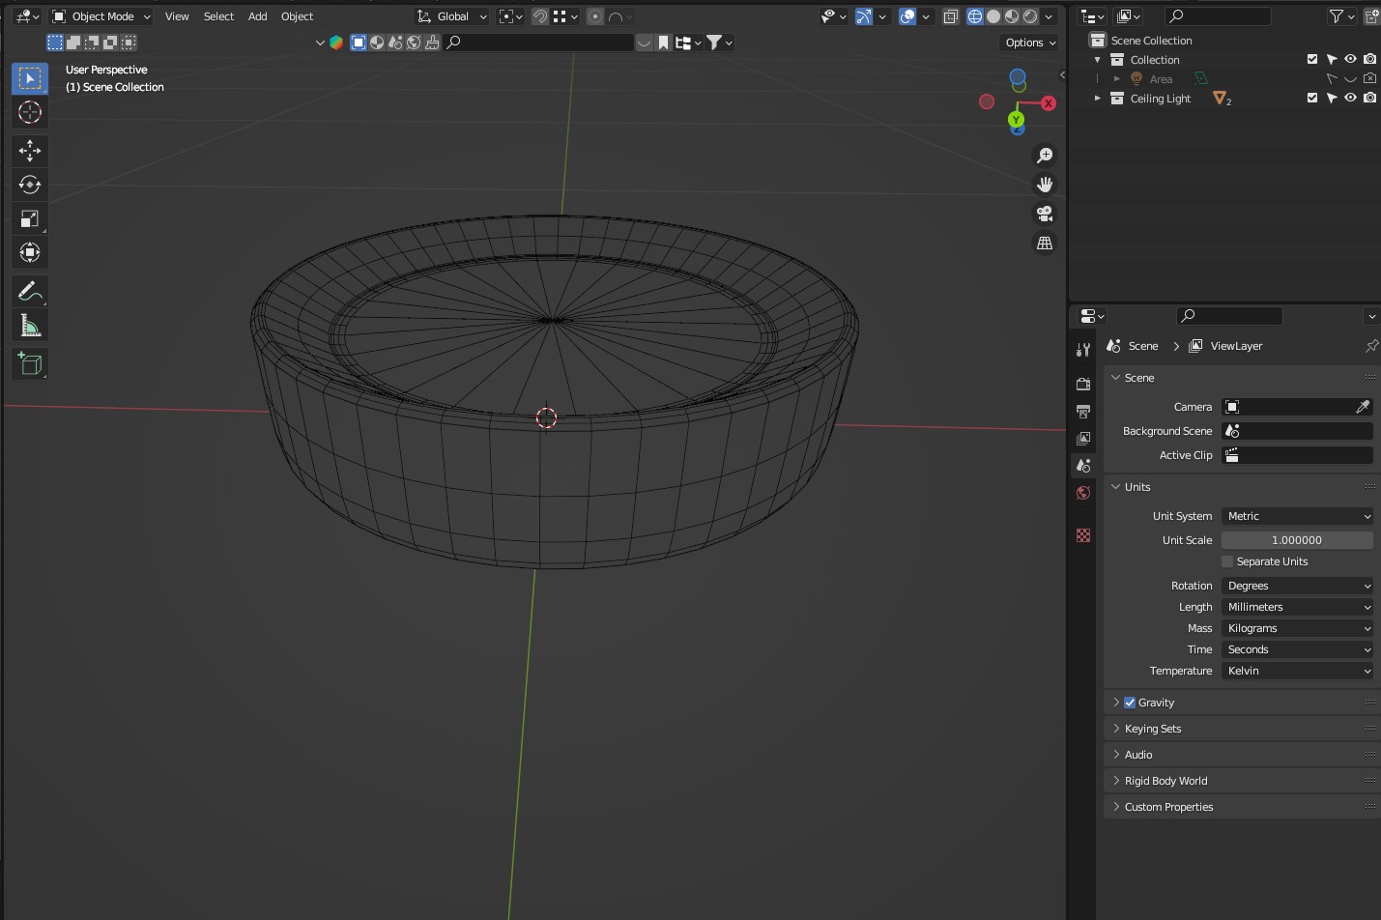
Task: Switch perspective/orthographic grid icon
Action: [1045, 244]
